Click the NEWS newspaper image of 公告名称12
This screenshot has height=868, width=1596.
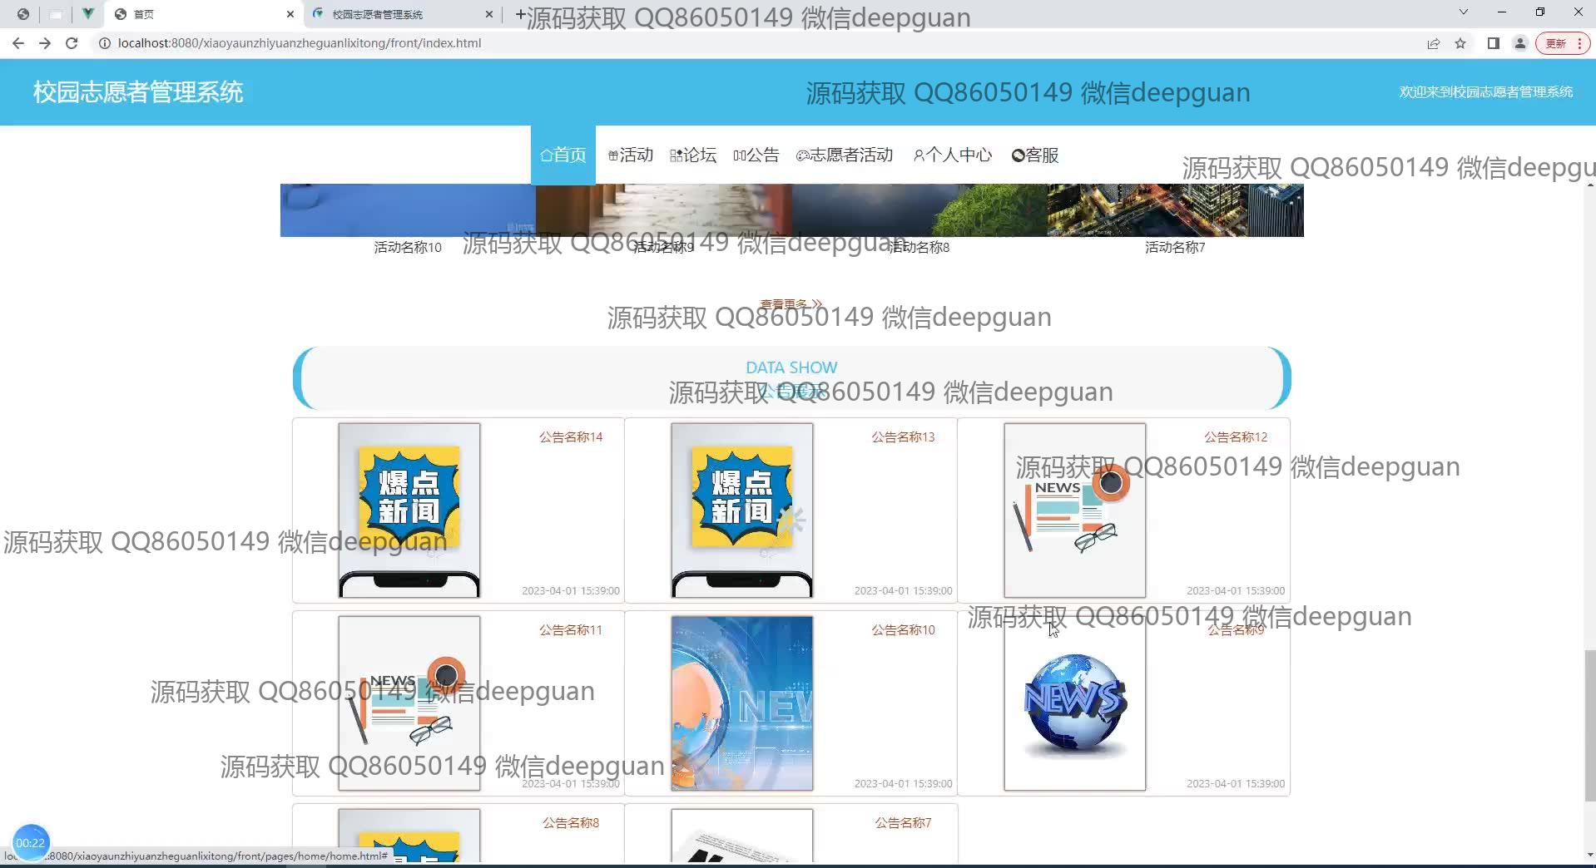1075,510
